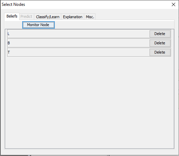Image resolution: width=179 pixels, height=156 pixels.
Task: Go to the Explanation tab
Action: click(x=73, y=17)
